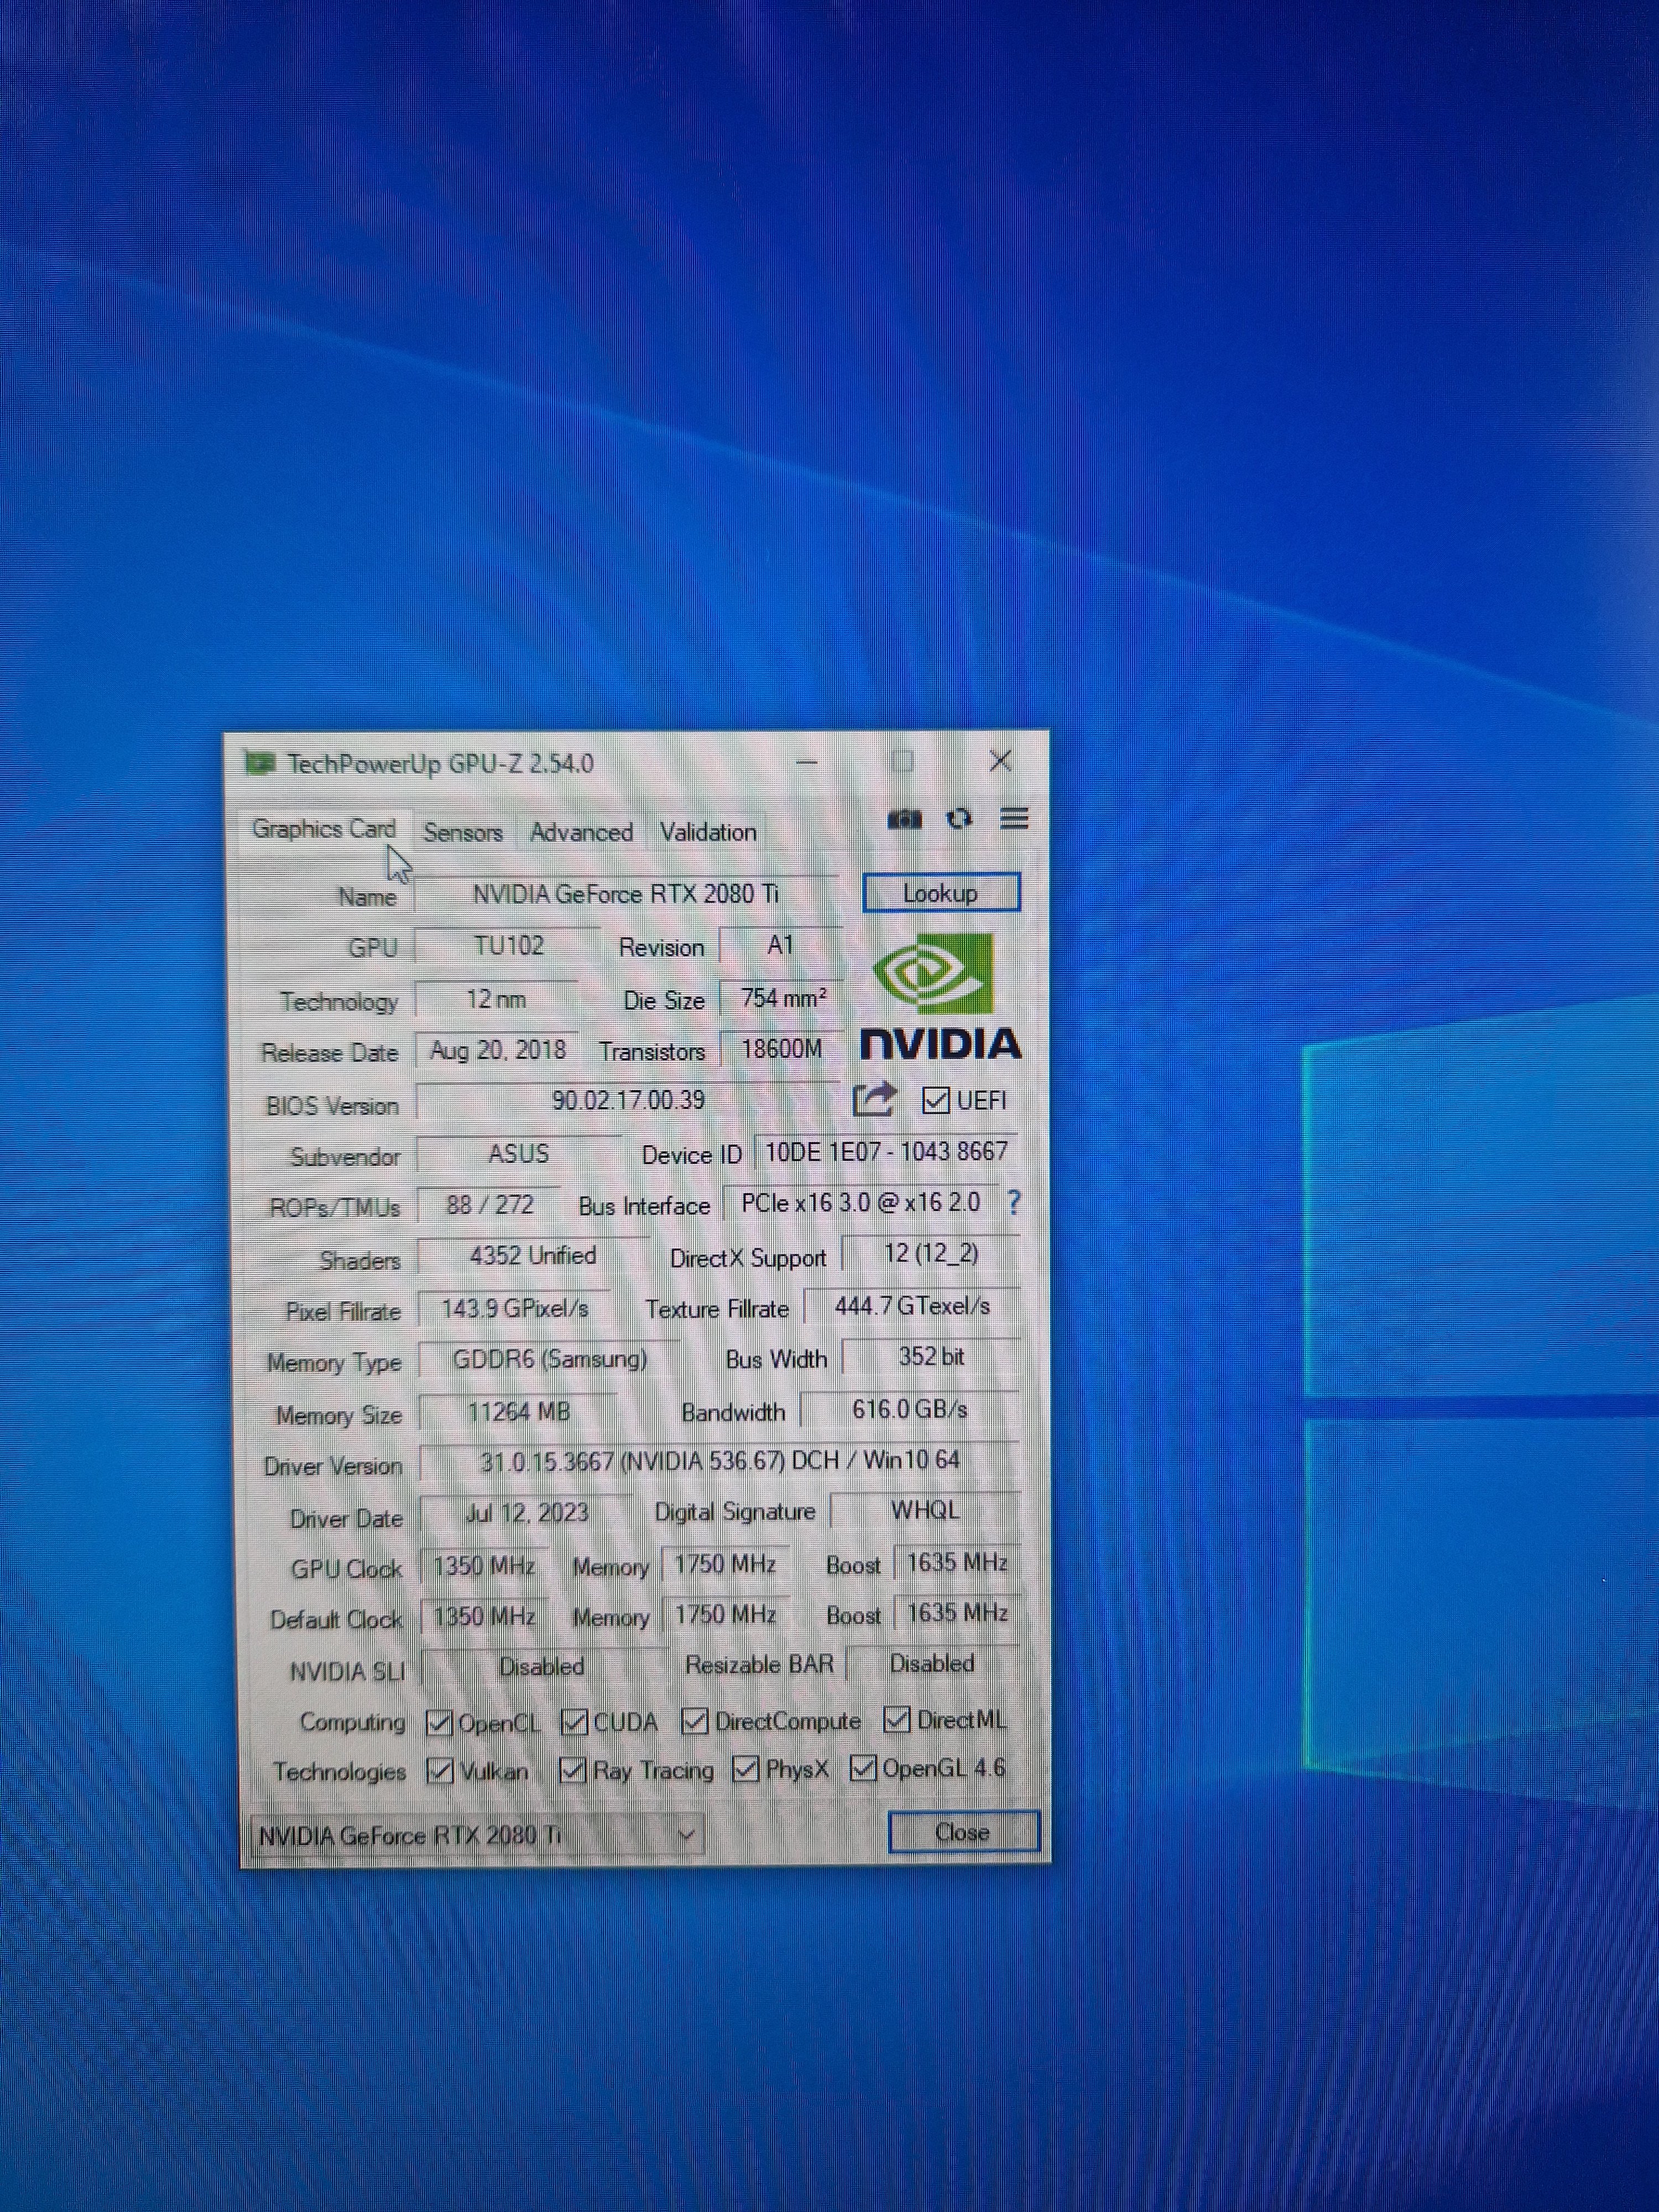Switch to the Advanced tab
The height and width of the screenshot is (2212, 1659).
pyautogui.click(x=581, y=832)
